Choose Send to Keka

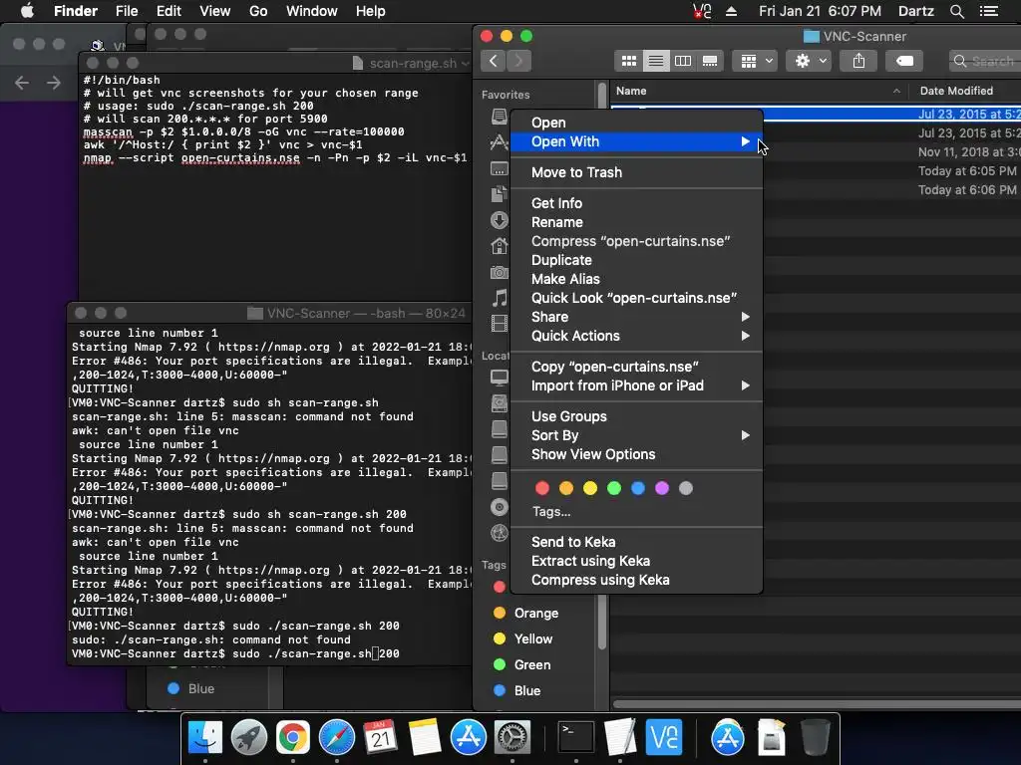[x=636, y=542]
